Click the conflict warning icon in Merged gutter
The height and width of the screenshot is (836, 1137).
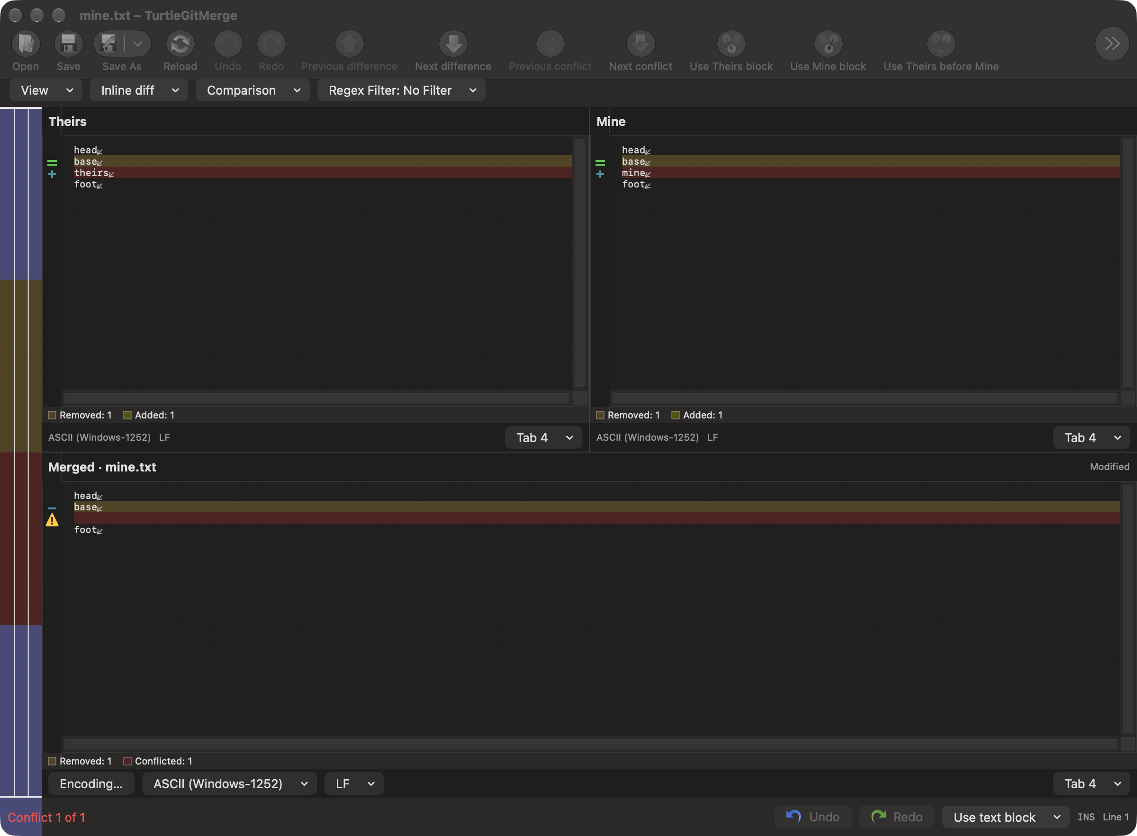(x=52, y=520)
